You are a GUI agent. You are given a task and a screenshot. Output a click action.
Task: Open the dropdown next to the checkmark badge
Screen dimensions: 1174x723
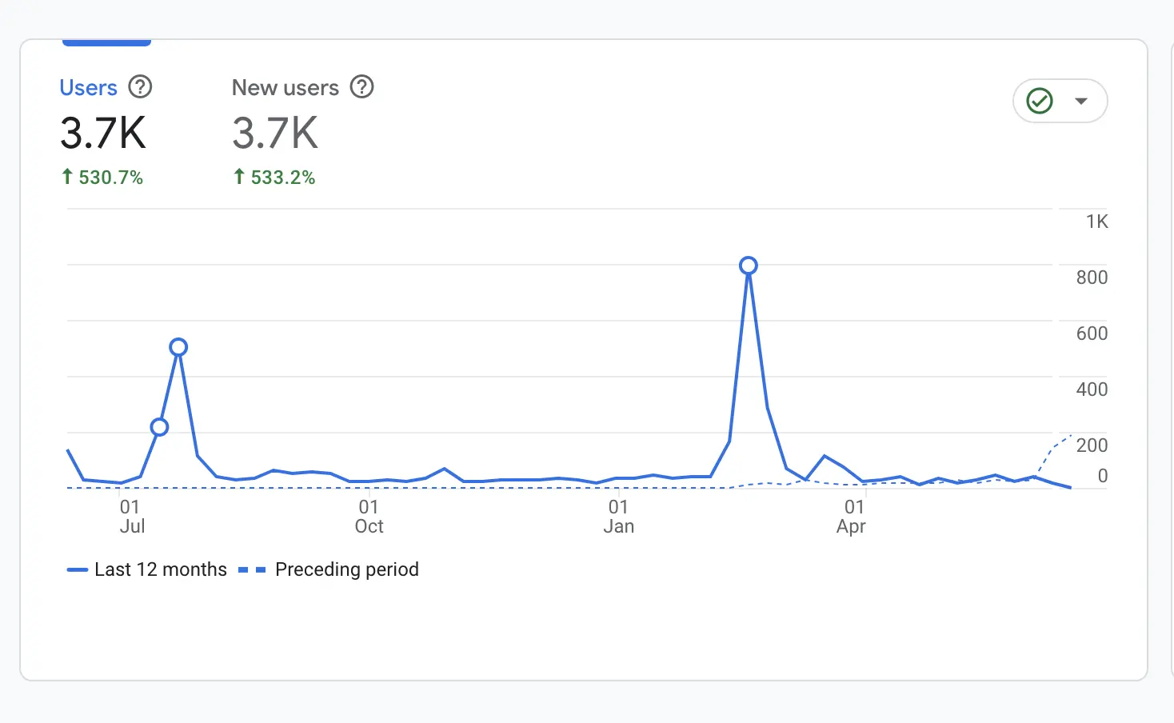1081,101
